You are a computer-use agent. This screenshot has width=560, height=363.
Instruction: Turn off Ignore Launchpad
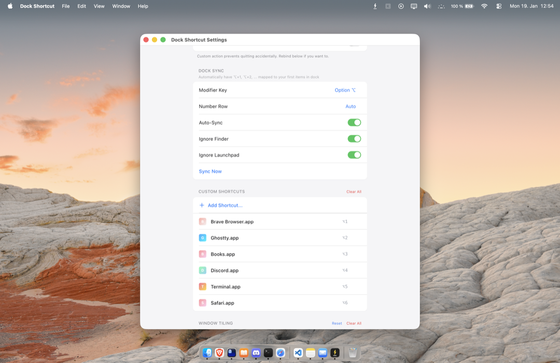coord(354,154)
